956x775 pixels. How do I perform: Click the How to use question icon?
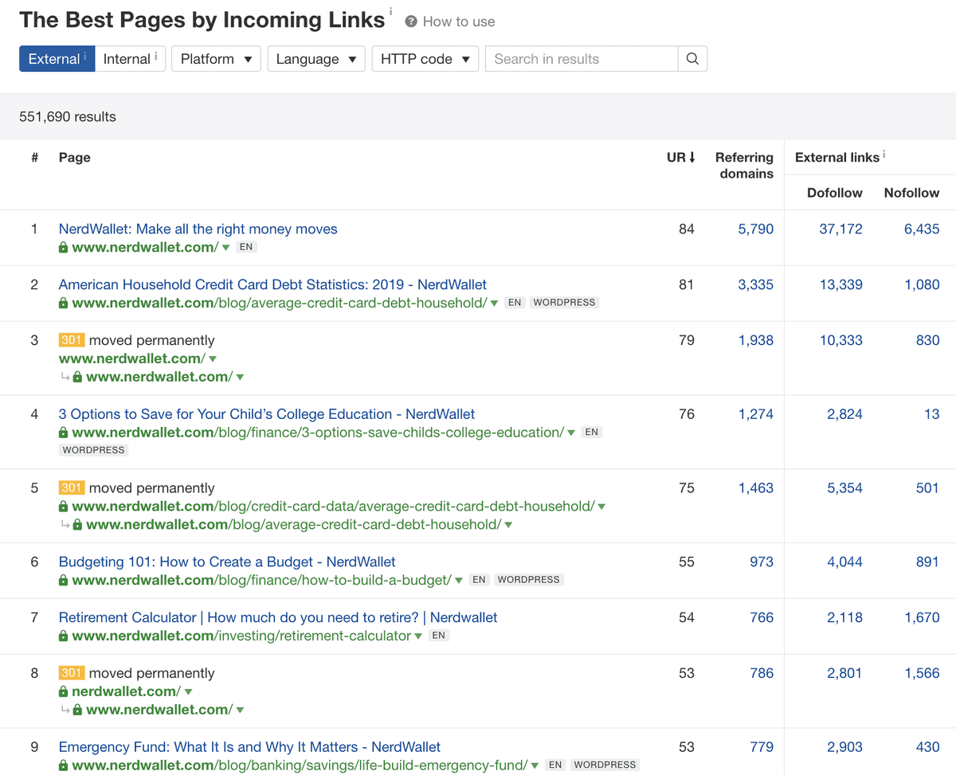coord(411,22)
